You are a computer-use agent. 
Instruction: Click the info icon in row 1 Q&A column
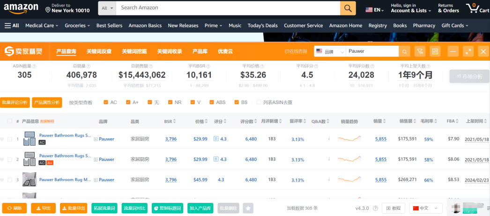329,139
